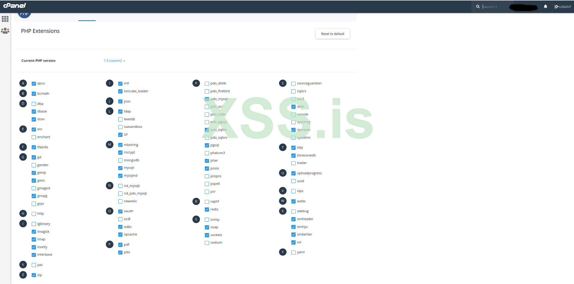Uncheck the dbase extension
574x284 pixels.
point(34,112)
